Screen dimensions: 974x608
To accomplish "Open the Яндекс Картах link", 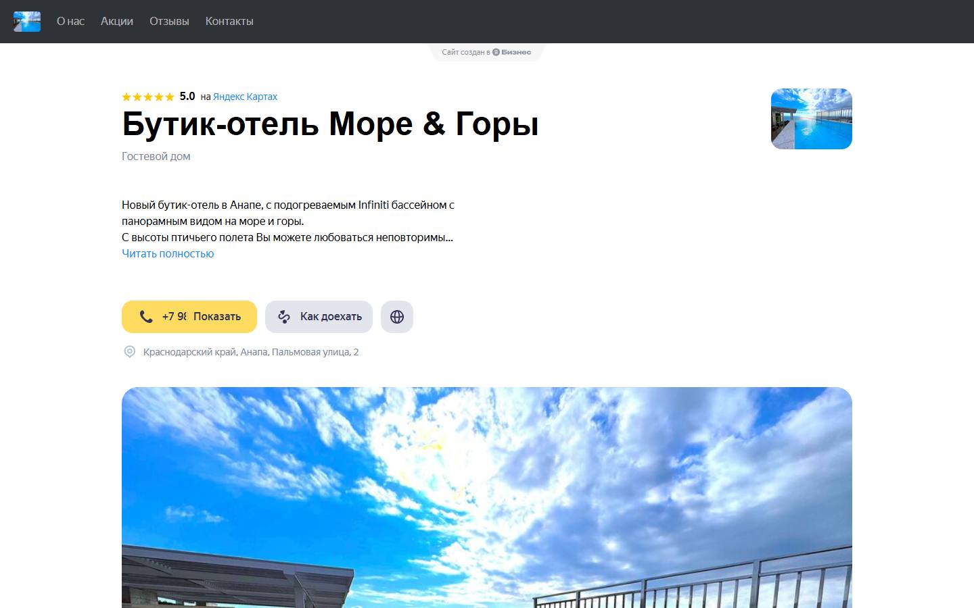I will (245, 97).
